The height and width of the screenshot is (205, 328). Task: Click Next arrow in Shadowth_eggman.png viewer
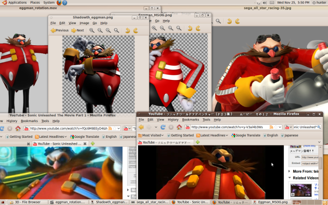(x=77, y=31)
